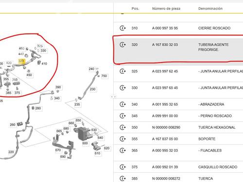This screenshot has width=243, height=182.
Task: Open info icon for position 325
Action: pos(122,71)
